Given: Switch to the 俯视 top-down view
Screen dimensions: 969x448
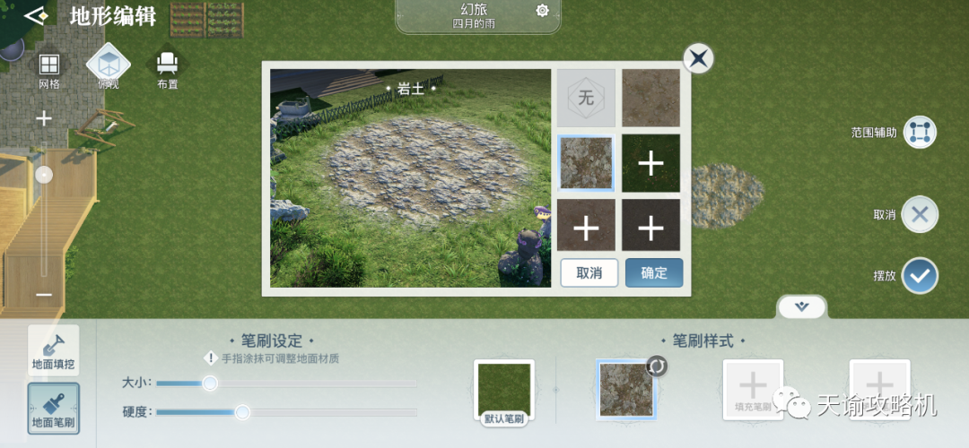Looking at the screenshot, I should [x=109, y=65].
